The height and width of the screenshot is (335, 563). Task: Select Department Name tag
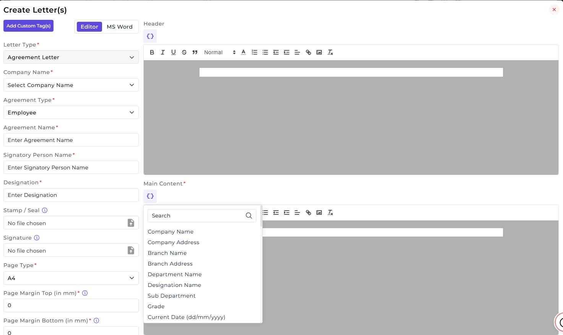coord(175,274)
